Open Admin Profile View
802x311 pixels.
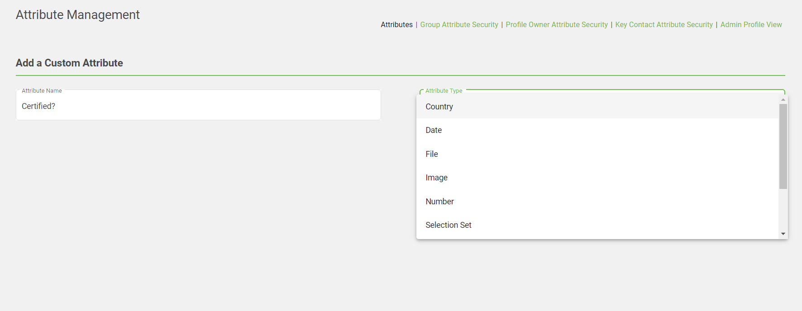coord(751,24)
